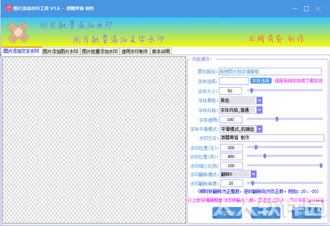This screenshot has width=330, height=226.
Task: Close the watermark tool window
Action: (318, 9)
